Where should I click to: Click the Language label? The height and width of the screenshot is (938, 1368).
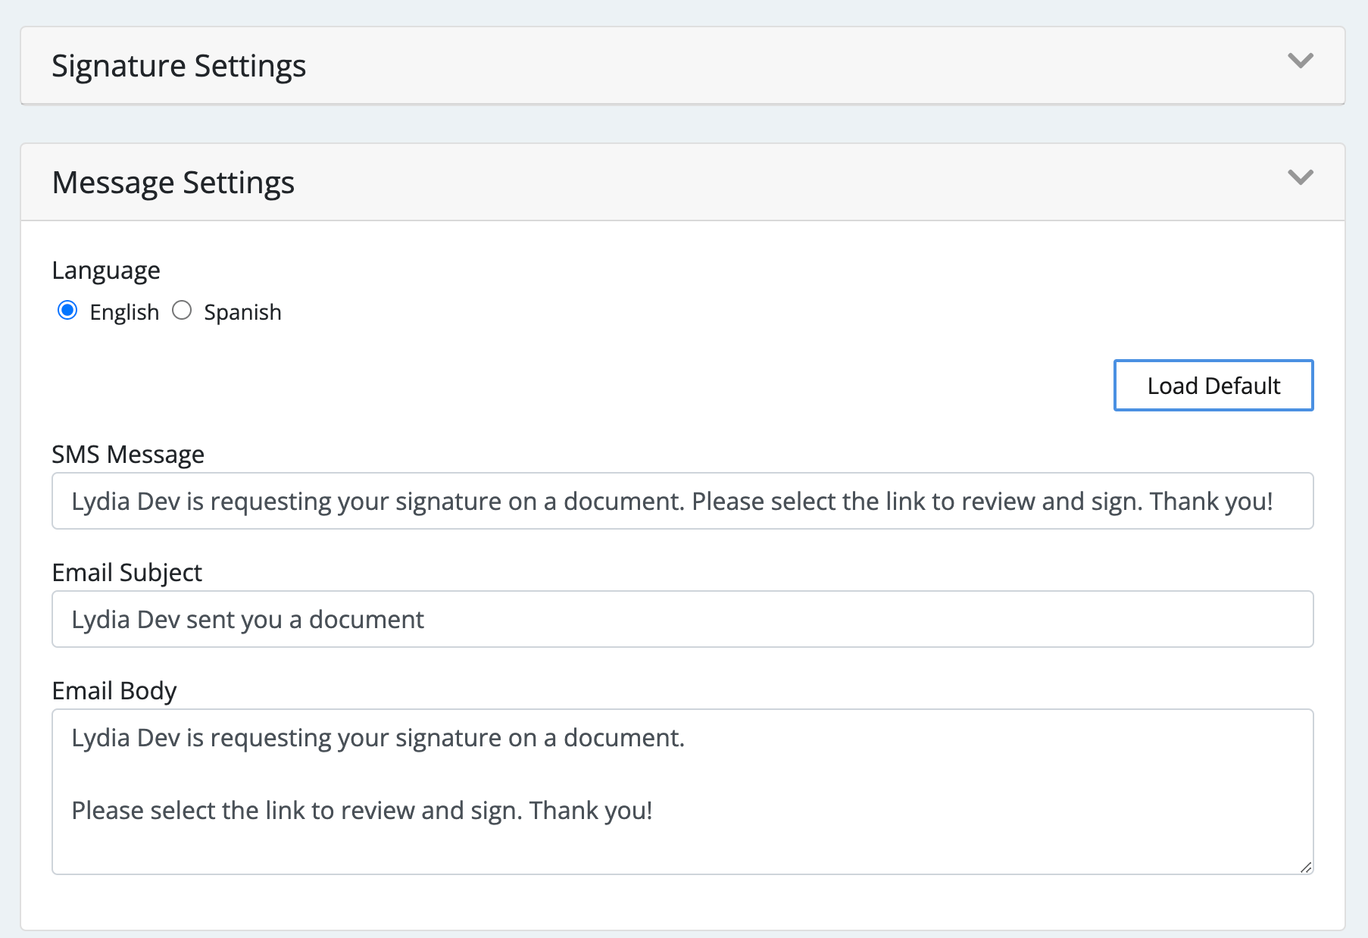[x=106, y=270]
